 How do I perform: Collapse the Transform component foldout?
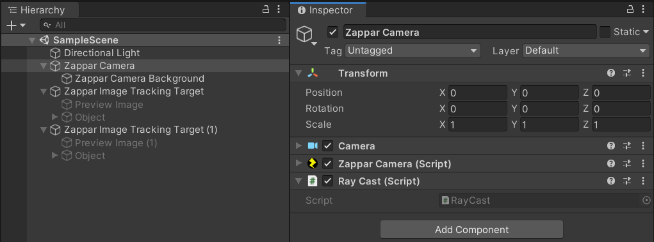pyautogui.click(x=298, y=73)
